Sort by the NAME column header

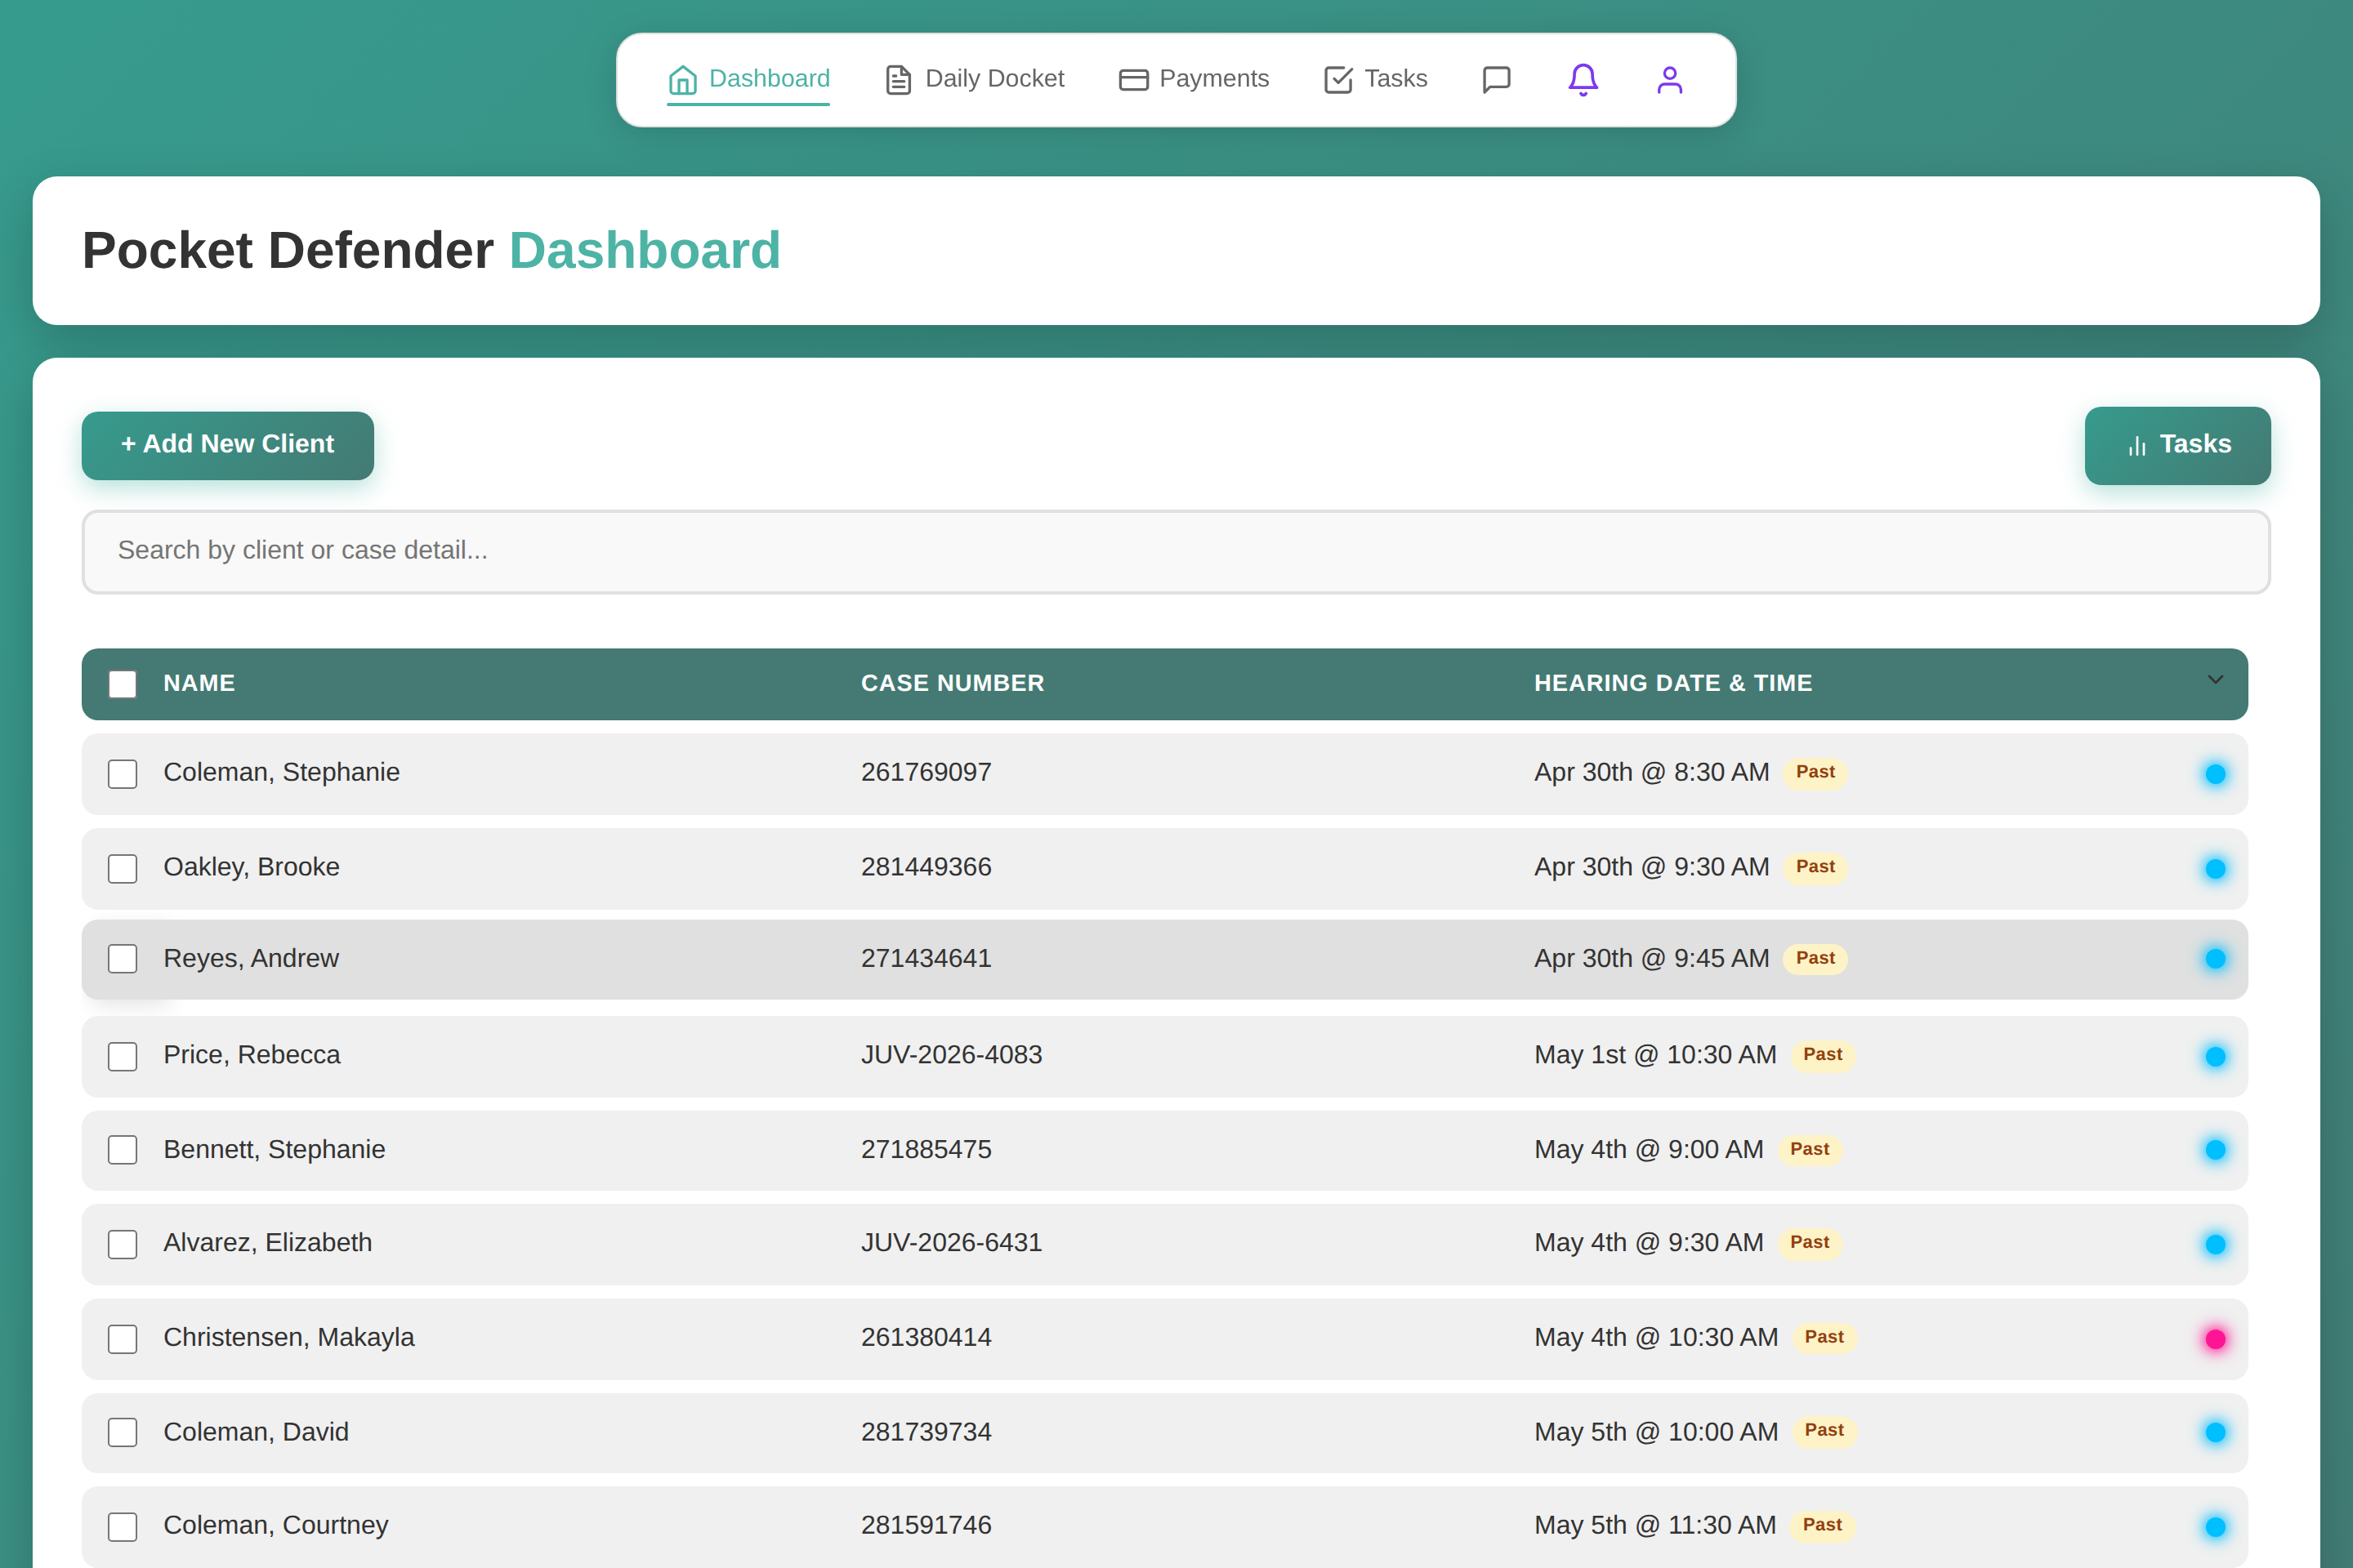[x=199, y=683]
